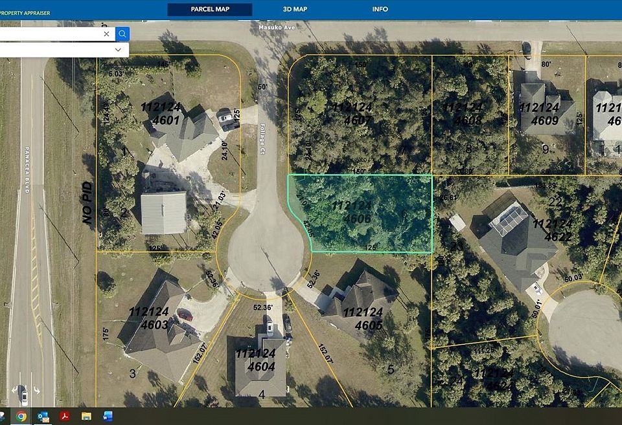Select parcel 112124 4601 on the map

[x=162, y=113]
